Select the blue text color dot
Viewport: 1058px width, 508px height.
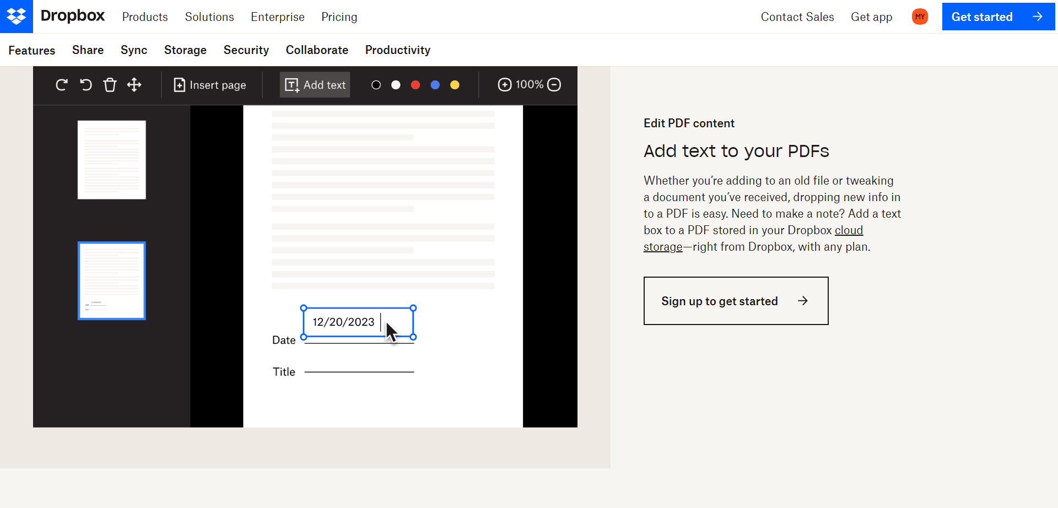[435, 84]
